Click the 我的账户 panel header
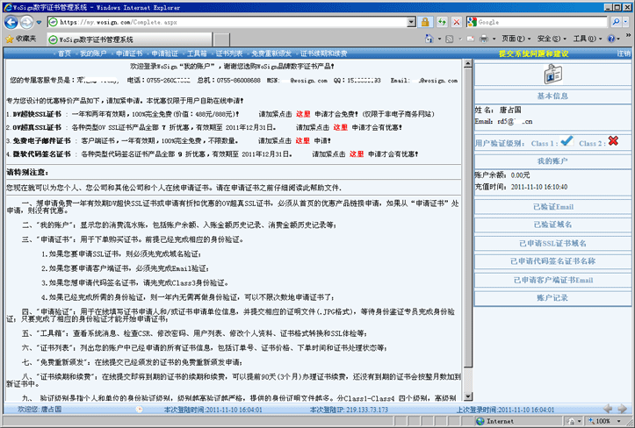The width and height of the screenshot is (635, 428). [x=552, y=161]
